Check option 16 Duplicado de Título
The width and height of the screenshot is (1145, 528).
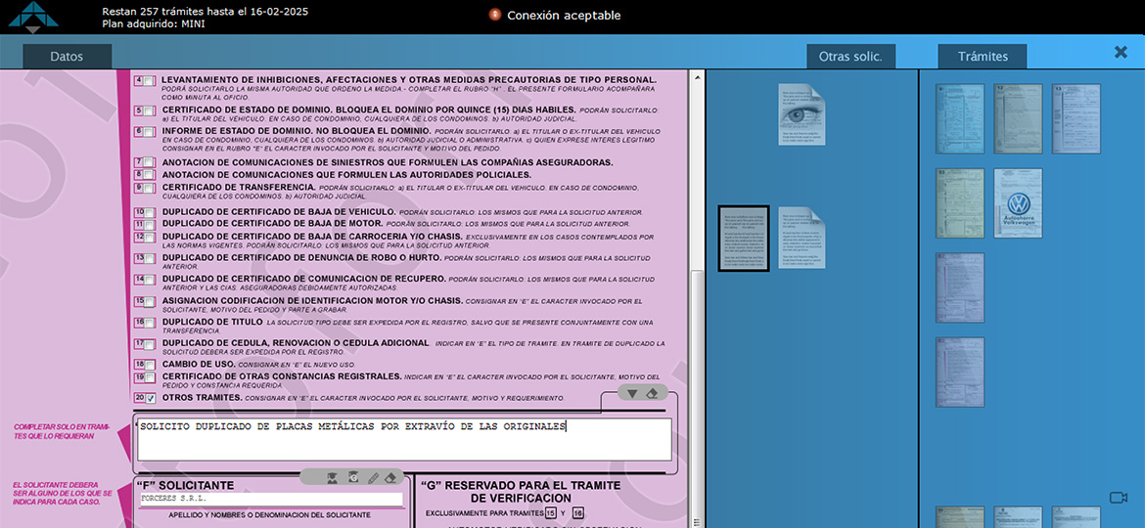pos(151,323)
